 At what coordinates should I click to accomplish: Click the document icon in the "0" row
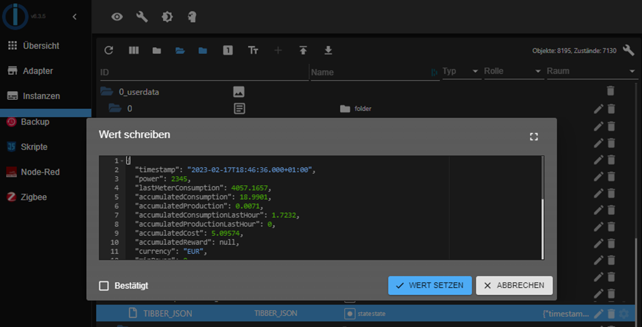pos(239,108)
